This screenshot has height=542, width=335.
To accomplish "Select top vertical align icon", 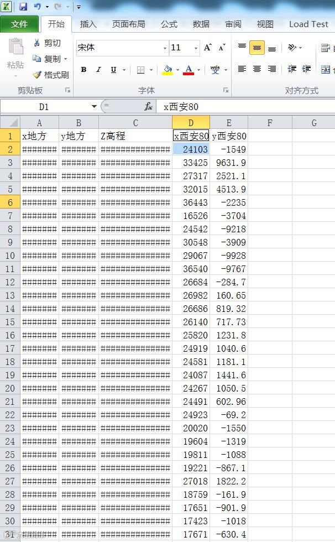I will coord(242,48).
